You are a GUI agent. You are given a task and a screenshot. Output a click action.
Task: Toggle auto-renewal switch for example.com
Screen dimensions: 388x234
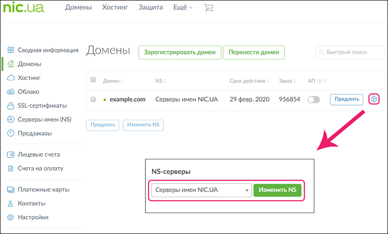(314, 100)
